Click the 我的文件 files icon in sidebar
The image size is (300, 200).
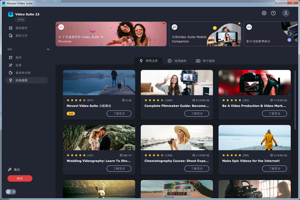pyautogui.click(x=10, y=36)
